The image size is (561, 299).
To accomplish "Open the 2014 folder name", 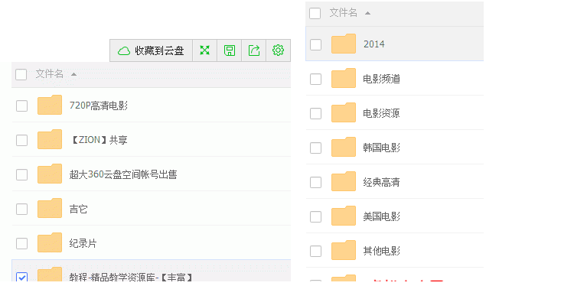I will coord(374,44).
